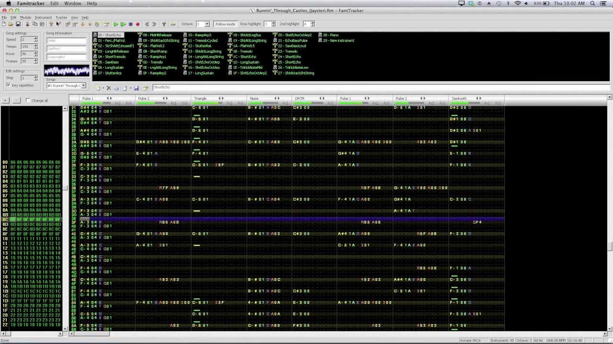Open the Tracker menu
The image size is (613, 344).
tap(61, 17)
